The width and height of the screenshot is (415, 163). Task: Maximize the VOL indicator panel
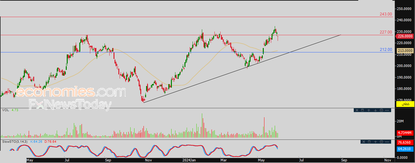pyautogui.click(x=362, y=110)
